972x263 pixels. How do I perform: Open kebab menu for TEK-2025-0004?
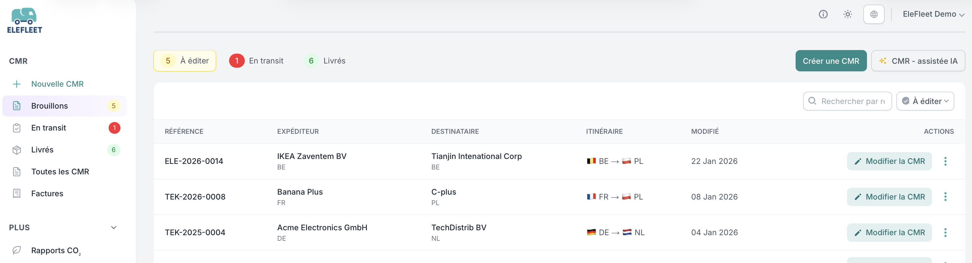point(945,233)
